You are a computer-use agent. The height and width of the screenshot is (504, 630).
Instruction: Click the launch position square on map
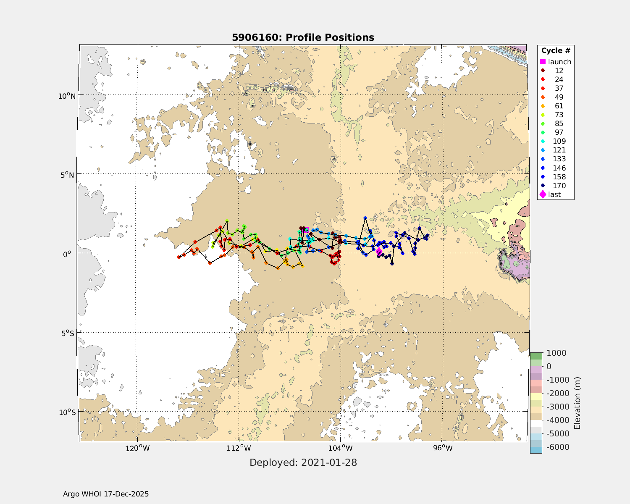pos(306,230)
